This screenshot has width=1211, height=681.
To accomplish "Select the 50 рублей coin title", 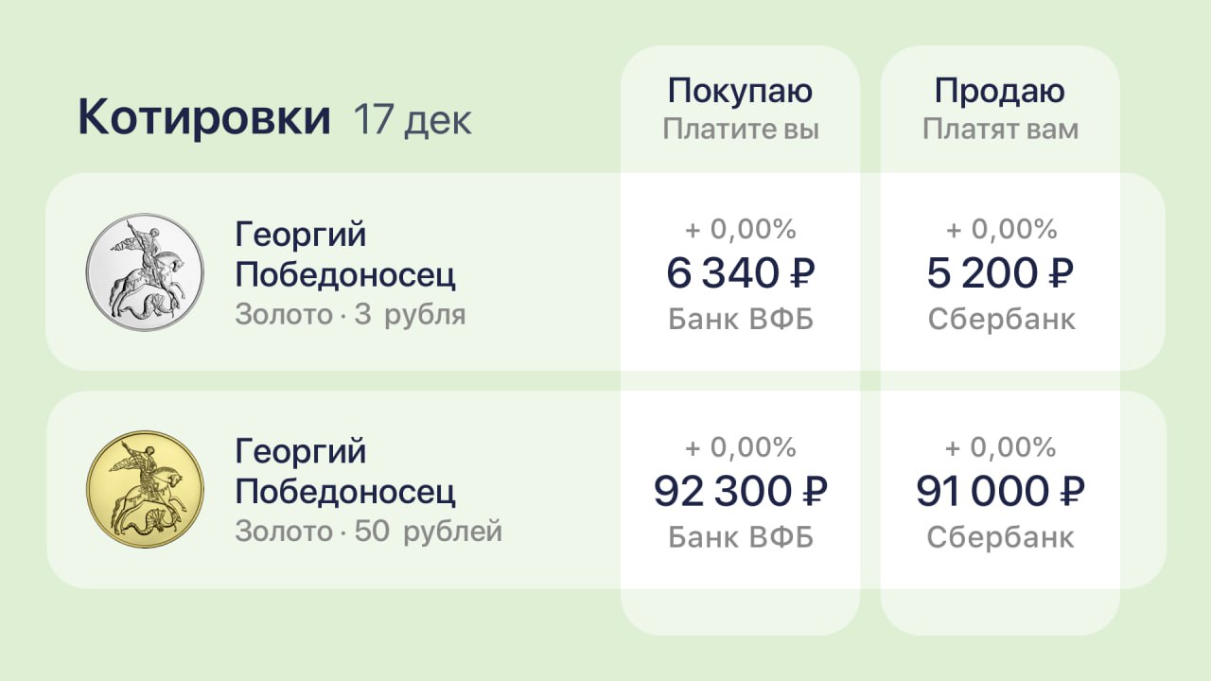I will tap(344, 472).
